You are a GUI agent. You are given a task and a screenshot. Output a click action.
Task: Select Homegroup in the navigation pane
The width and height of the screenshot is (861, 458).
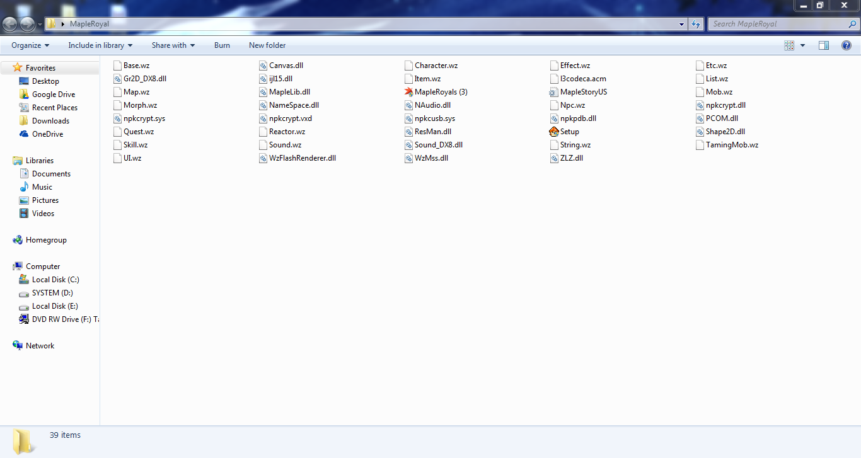[46, 240]
